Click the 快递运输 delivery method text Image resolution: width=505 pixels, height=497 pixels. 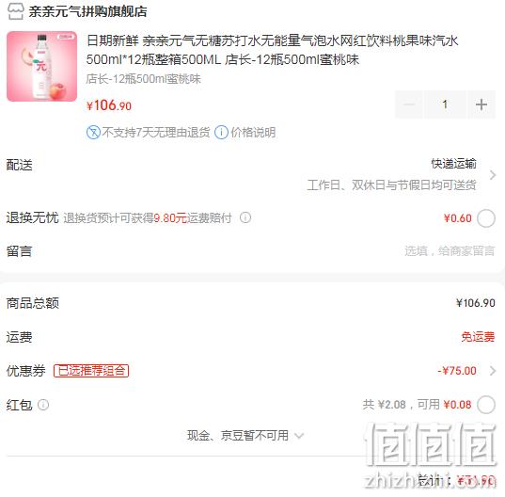(x=453, y=164)
